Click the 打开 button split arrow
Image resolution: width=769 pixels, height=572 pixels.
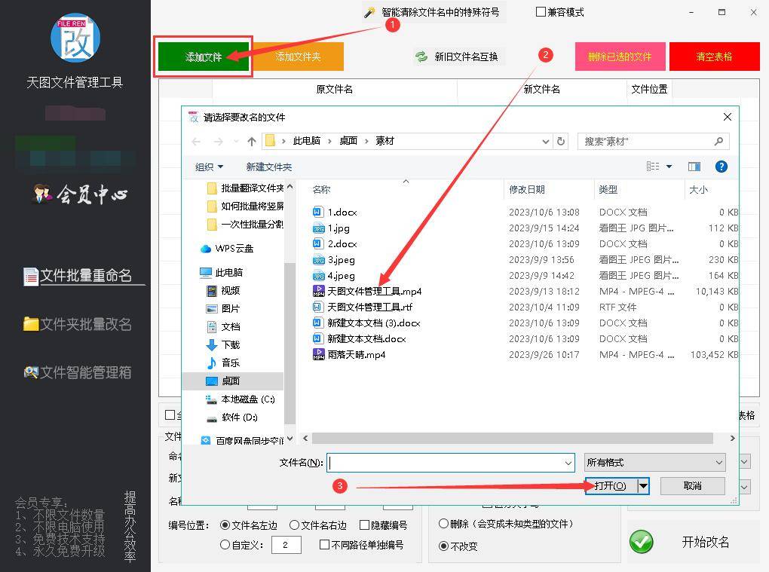click(643, 486)
